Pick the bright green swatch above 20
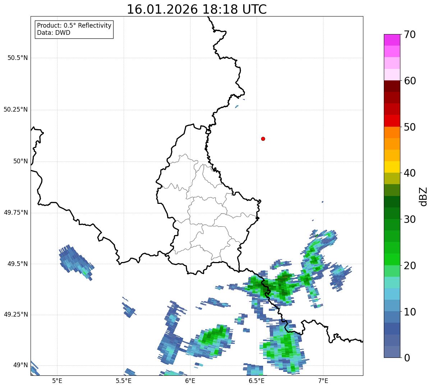Image resolution: width=432 pixels, height=388 pixels. pos(392,259)
